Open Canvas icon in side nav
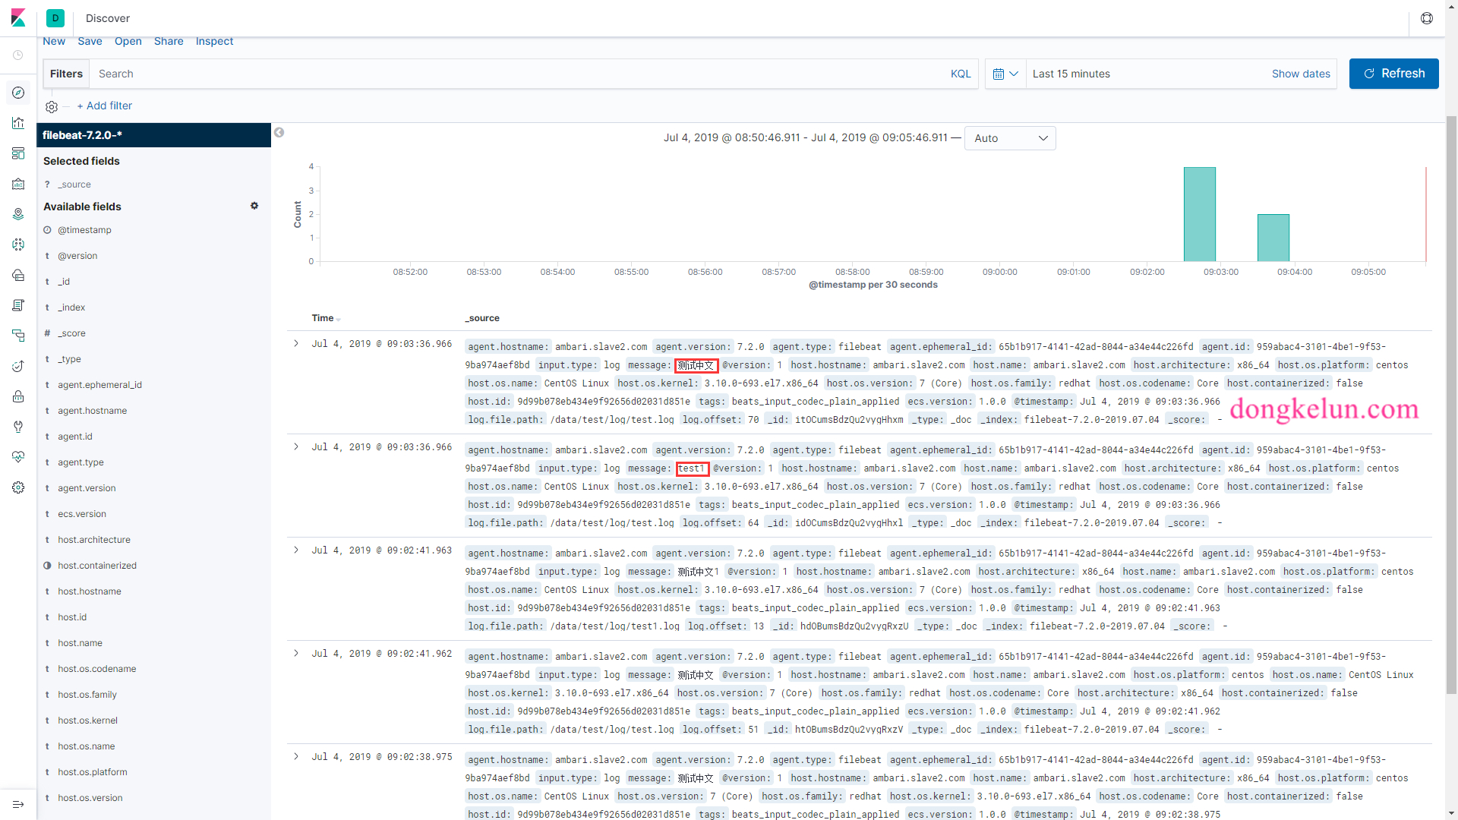Viewport: 1458px width, 820px height. pyautogui.click(x=18, y=184)
